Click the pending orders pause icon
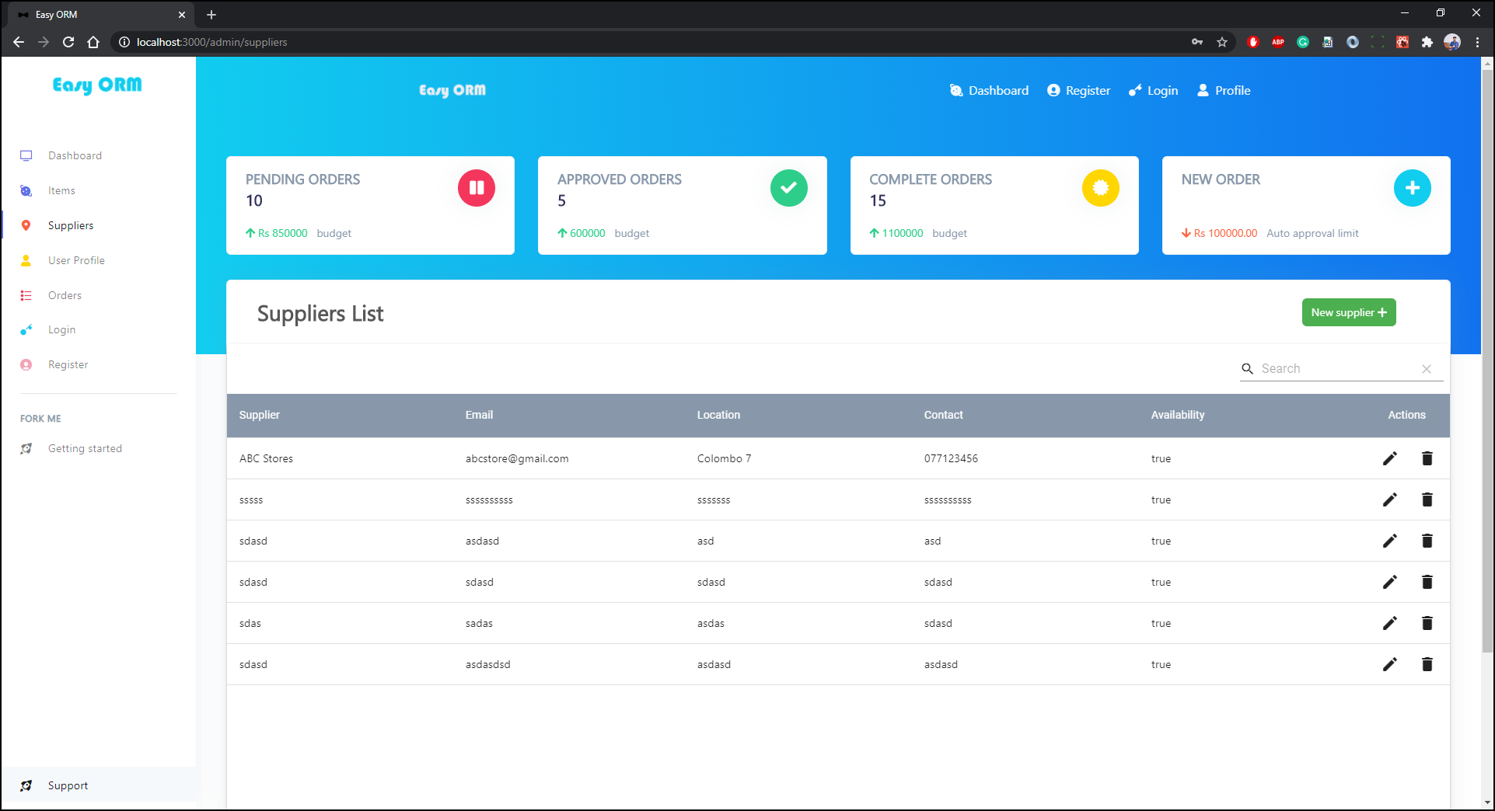Image resolution: width=1495 pixels, height=811 pixels. (x=477, y=188)
